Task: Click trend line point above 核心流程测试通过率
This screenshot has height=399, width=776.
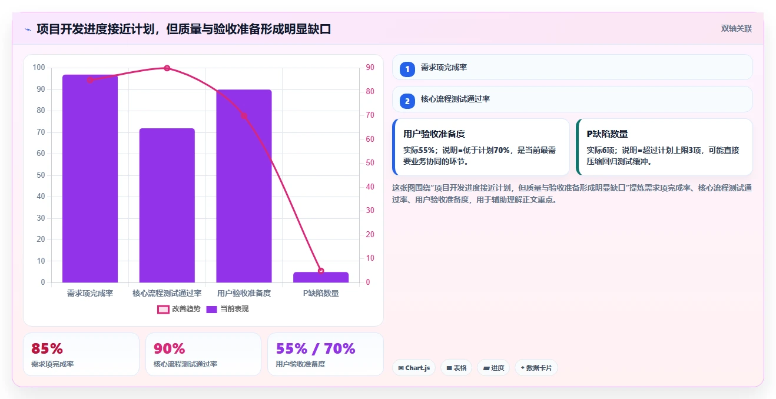Action: point(167,68)
